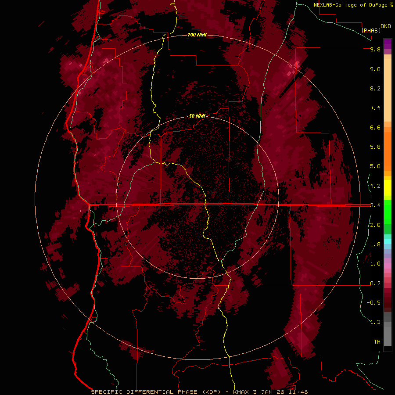Pick the cyan segment of the color bar
395x395 pixels.
coord(388,241)
